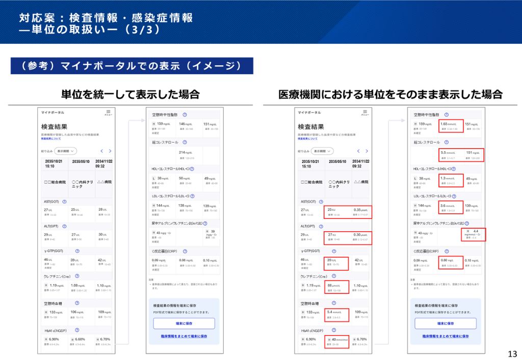The width and height of the screenshot is (522, 361).
Task: Click 尿中アルブミン help icon in original-units mockup
Action: pyautogui.click(x=467, y=224)
